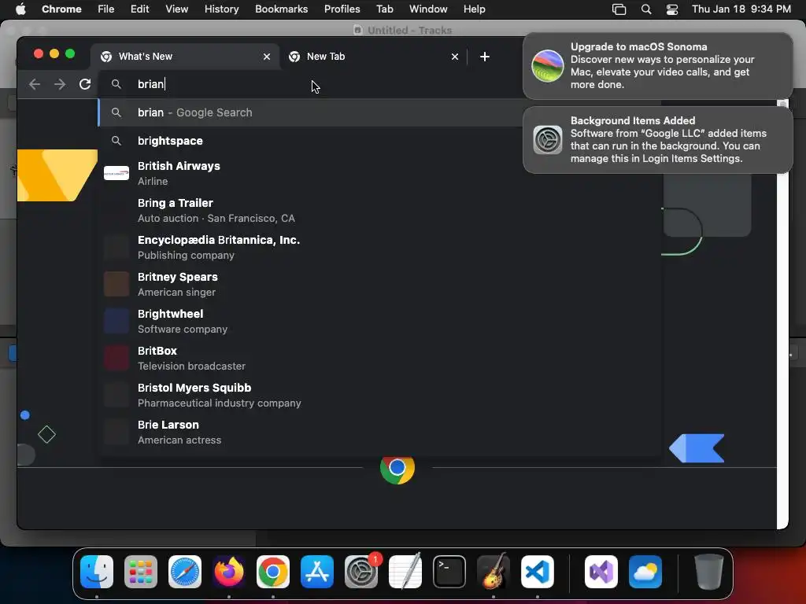
Task: Choose the Britney Spears suggestion
Action: click(379, 284)
